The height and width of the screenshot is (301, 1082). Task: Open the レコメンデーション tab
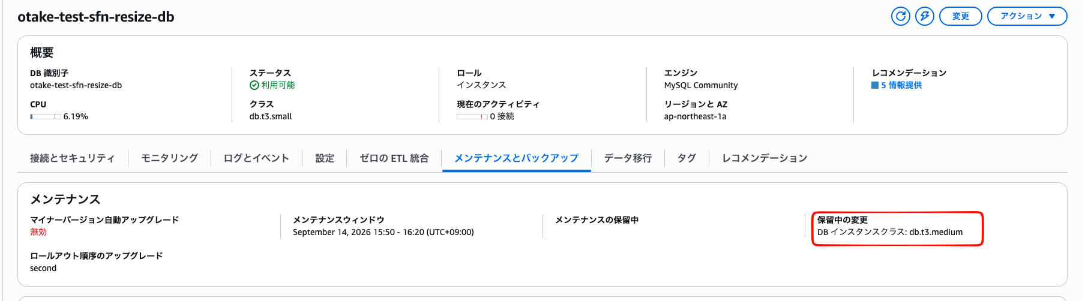[765, 158]
